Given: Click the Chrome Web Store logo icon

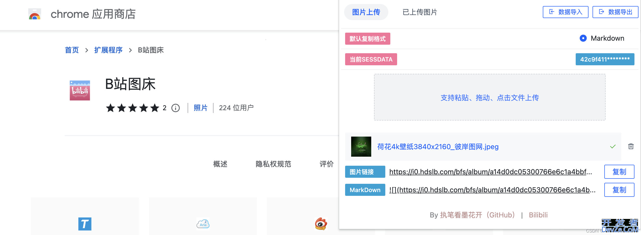Looking at the screenshot, I should [35, 14].
